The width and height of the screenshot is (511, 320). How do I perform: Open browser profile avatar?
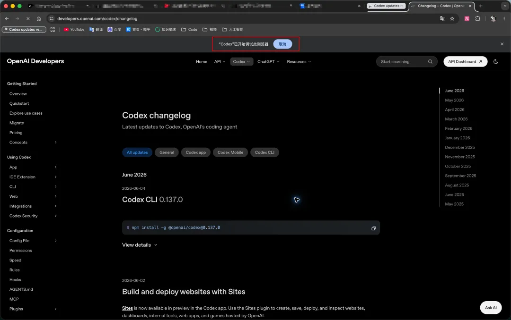(x=493, y=18)
